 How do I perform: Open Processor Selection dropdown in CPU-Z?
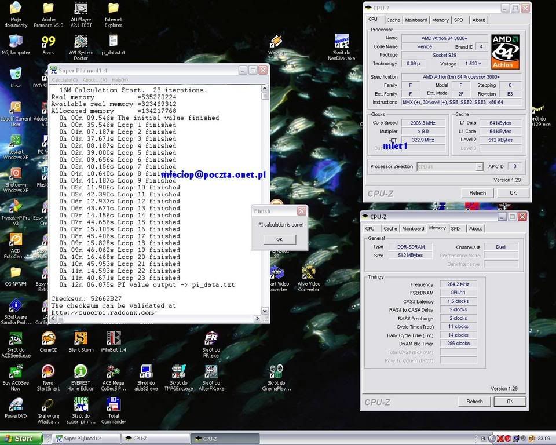(449, 166)
